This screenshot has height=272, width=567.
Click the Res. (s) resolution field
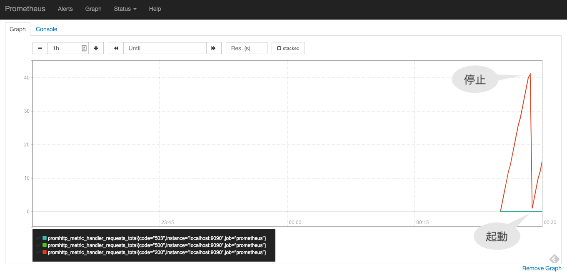(x=247, y=48)
